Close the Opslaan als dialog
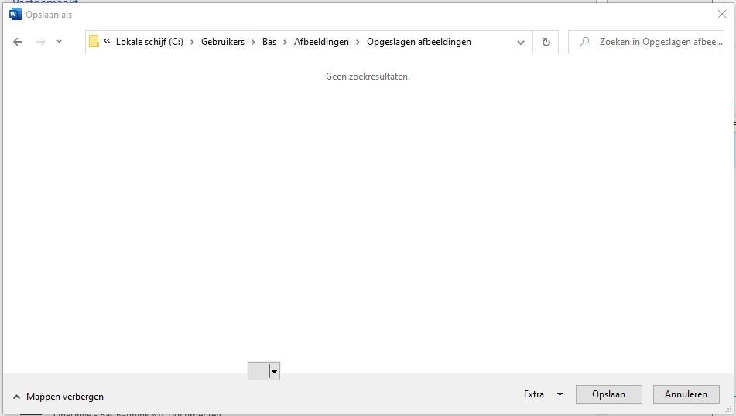 [x=722, y=14]
